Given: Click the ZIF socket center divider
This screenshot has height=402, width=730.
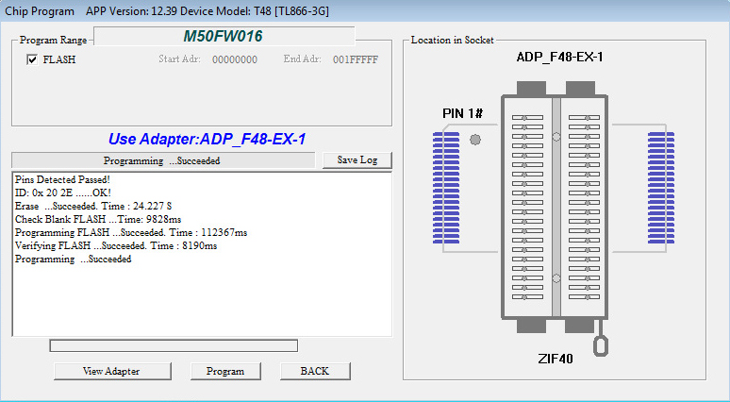Looking at the screenshot, I should pos(556,208).
